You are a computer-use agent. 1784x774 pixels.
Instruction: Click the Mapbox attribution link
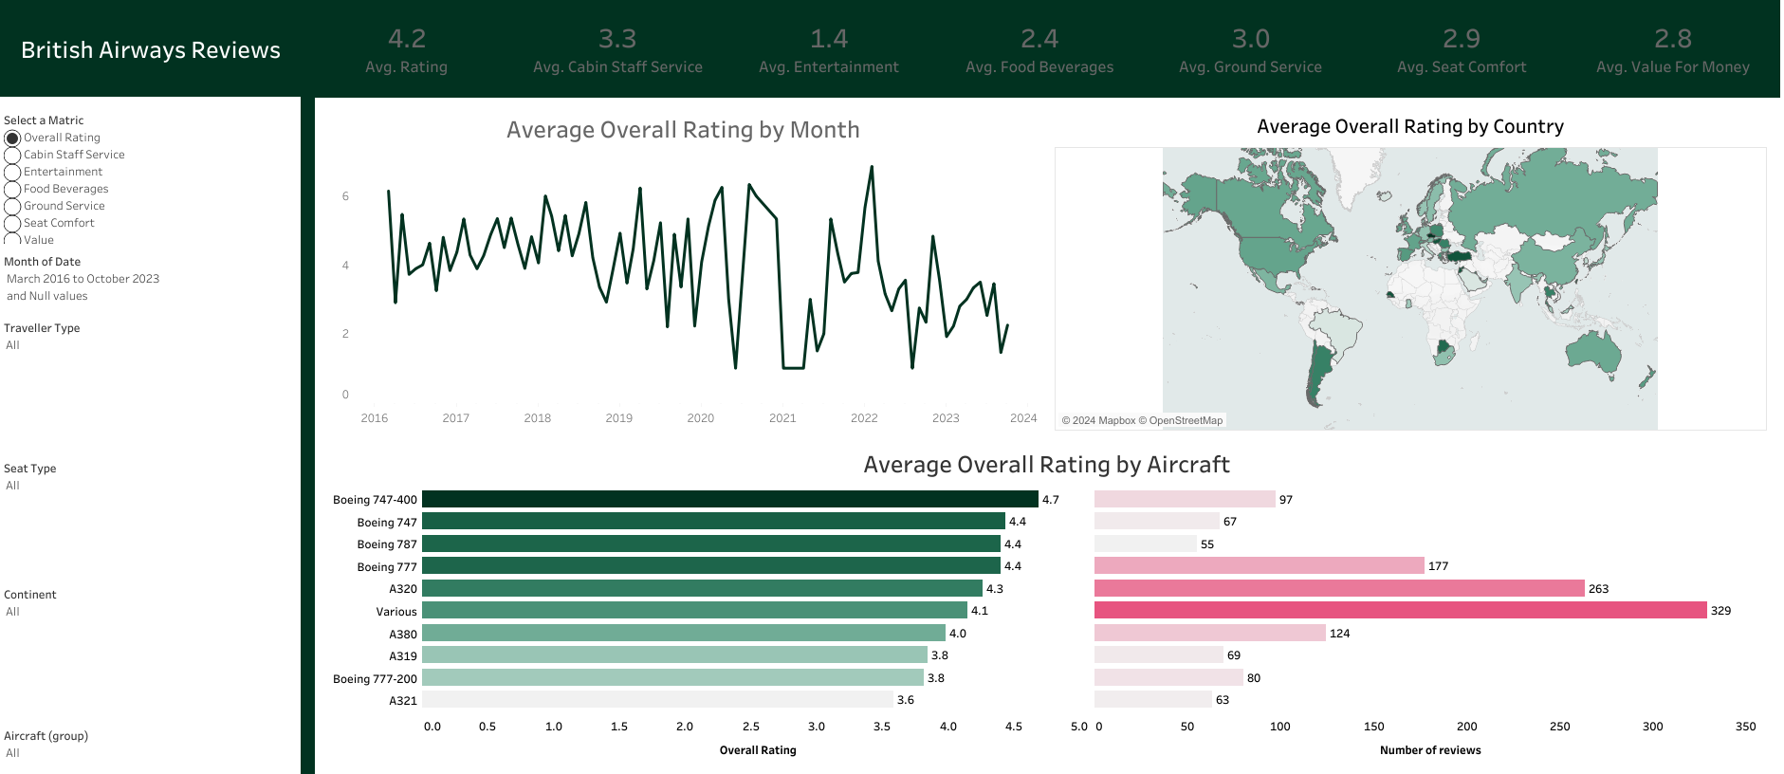1099,420
